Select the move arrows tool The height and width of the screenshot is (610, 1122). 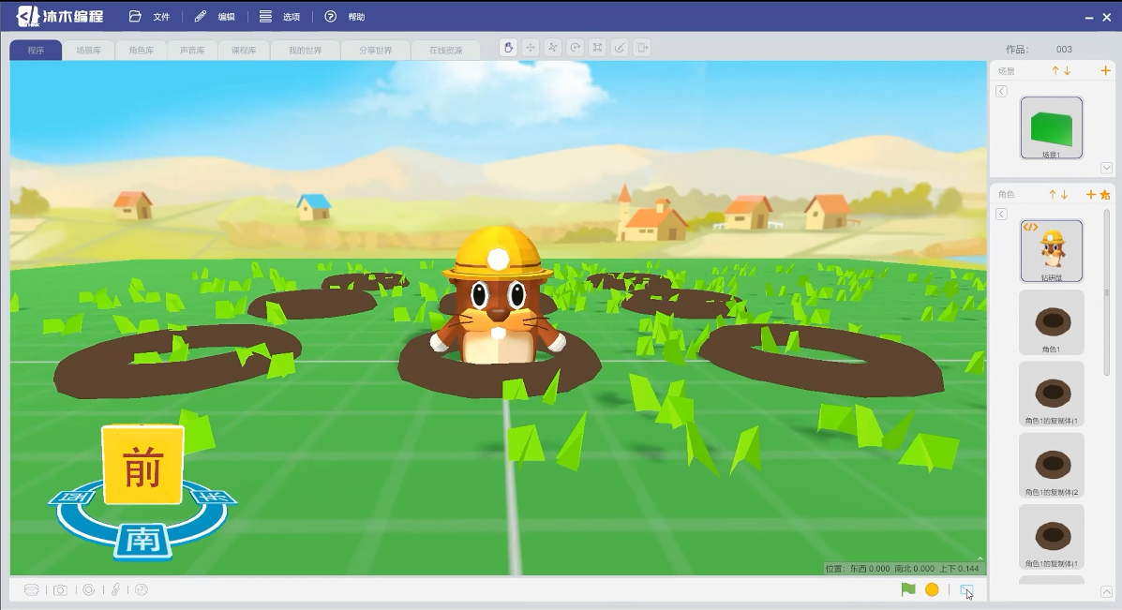(x=531, y=48)
